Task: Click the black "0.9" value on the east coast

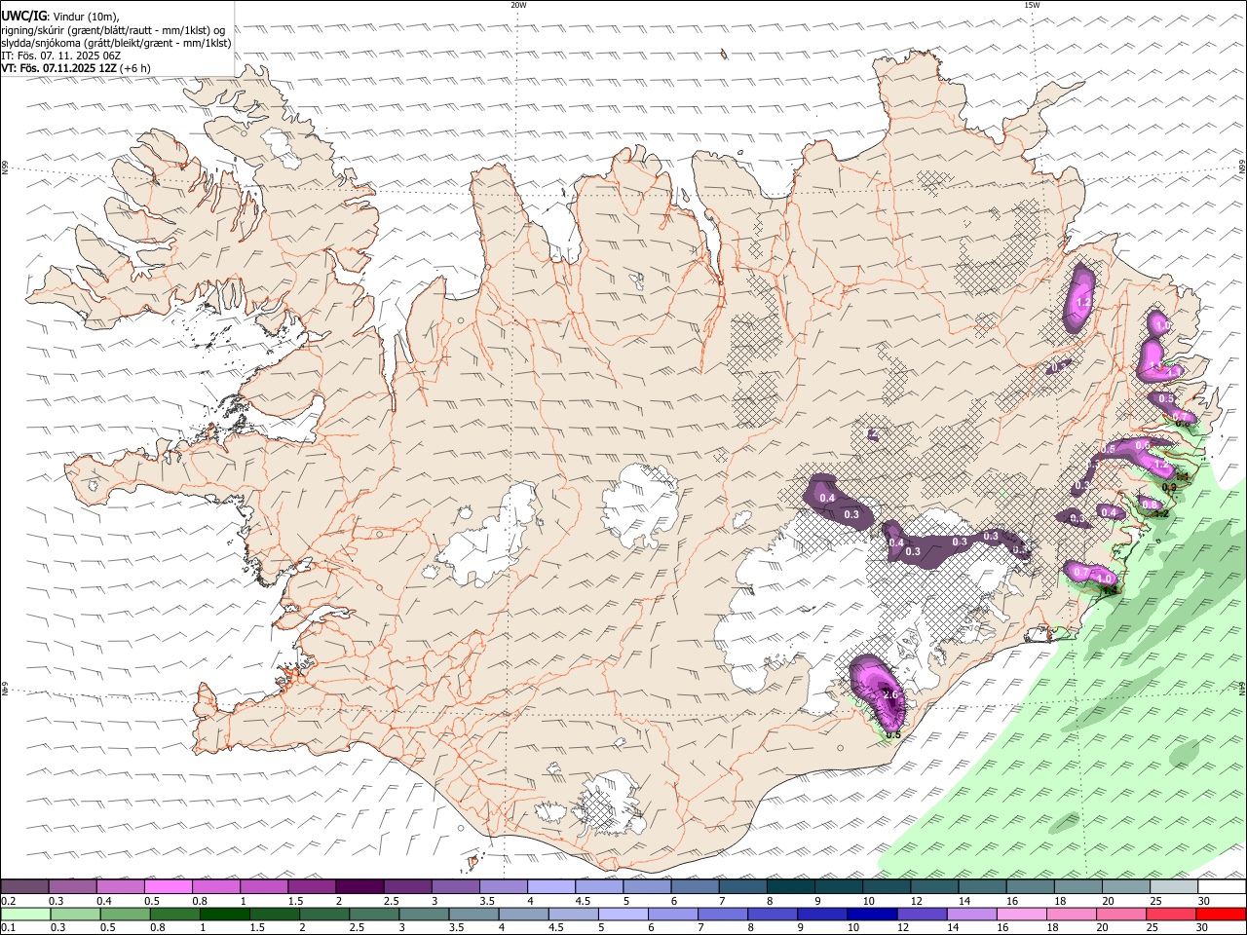Action: coord(1170,487)
